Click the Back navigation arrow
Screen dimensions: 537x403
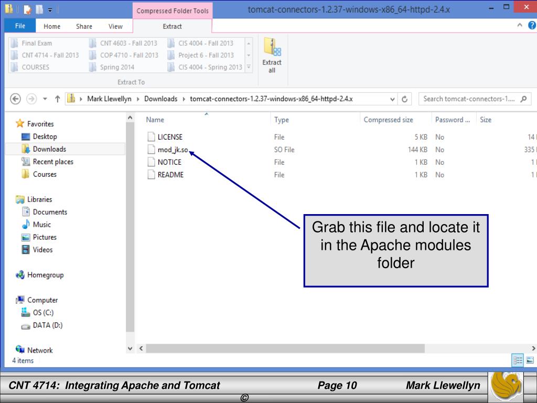[15, 99]
